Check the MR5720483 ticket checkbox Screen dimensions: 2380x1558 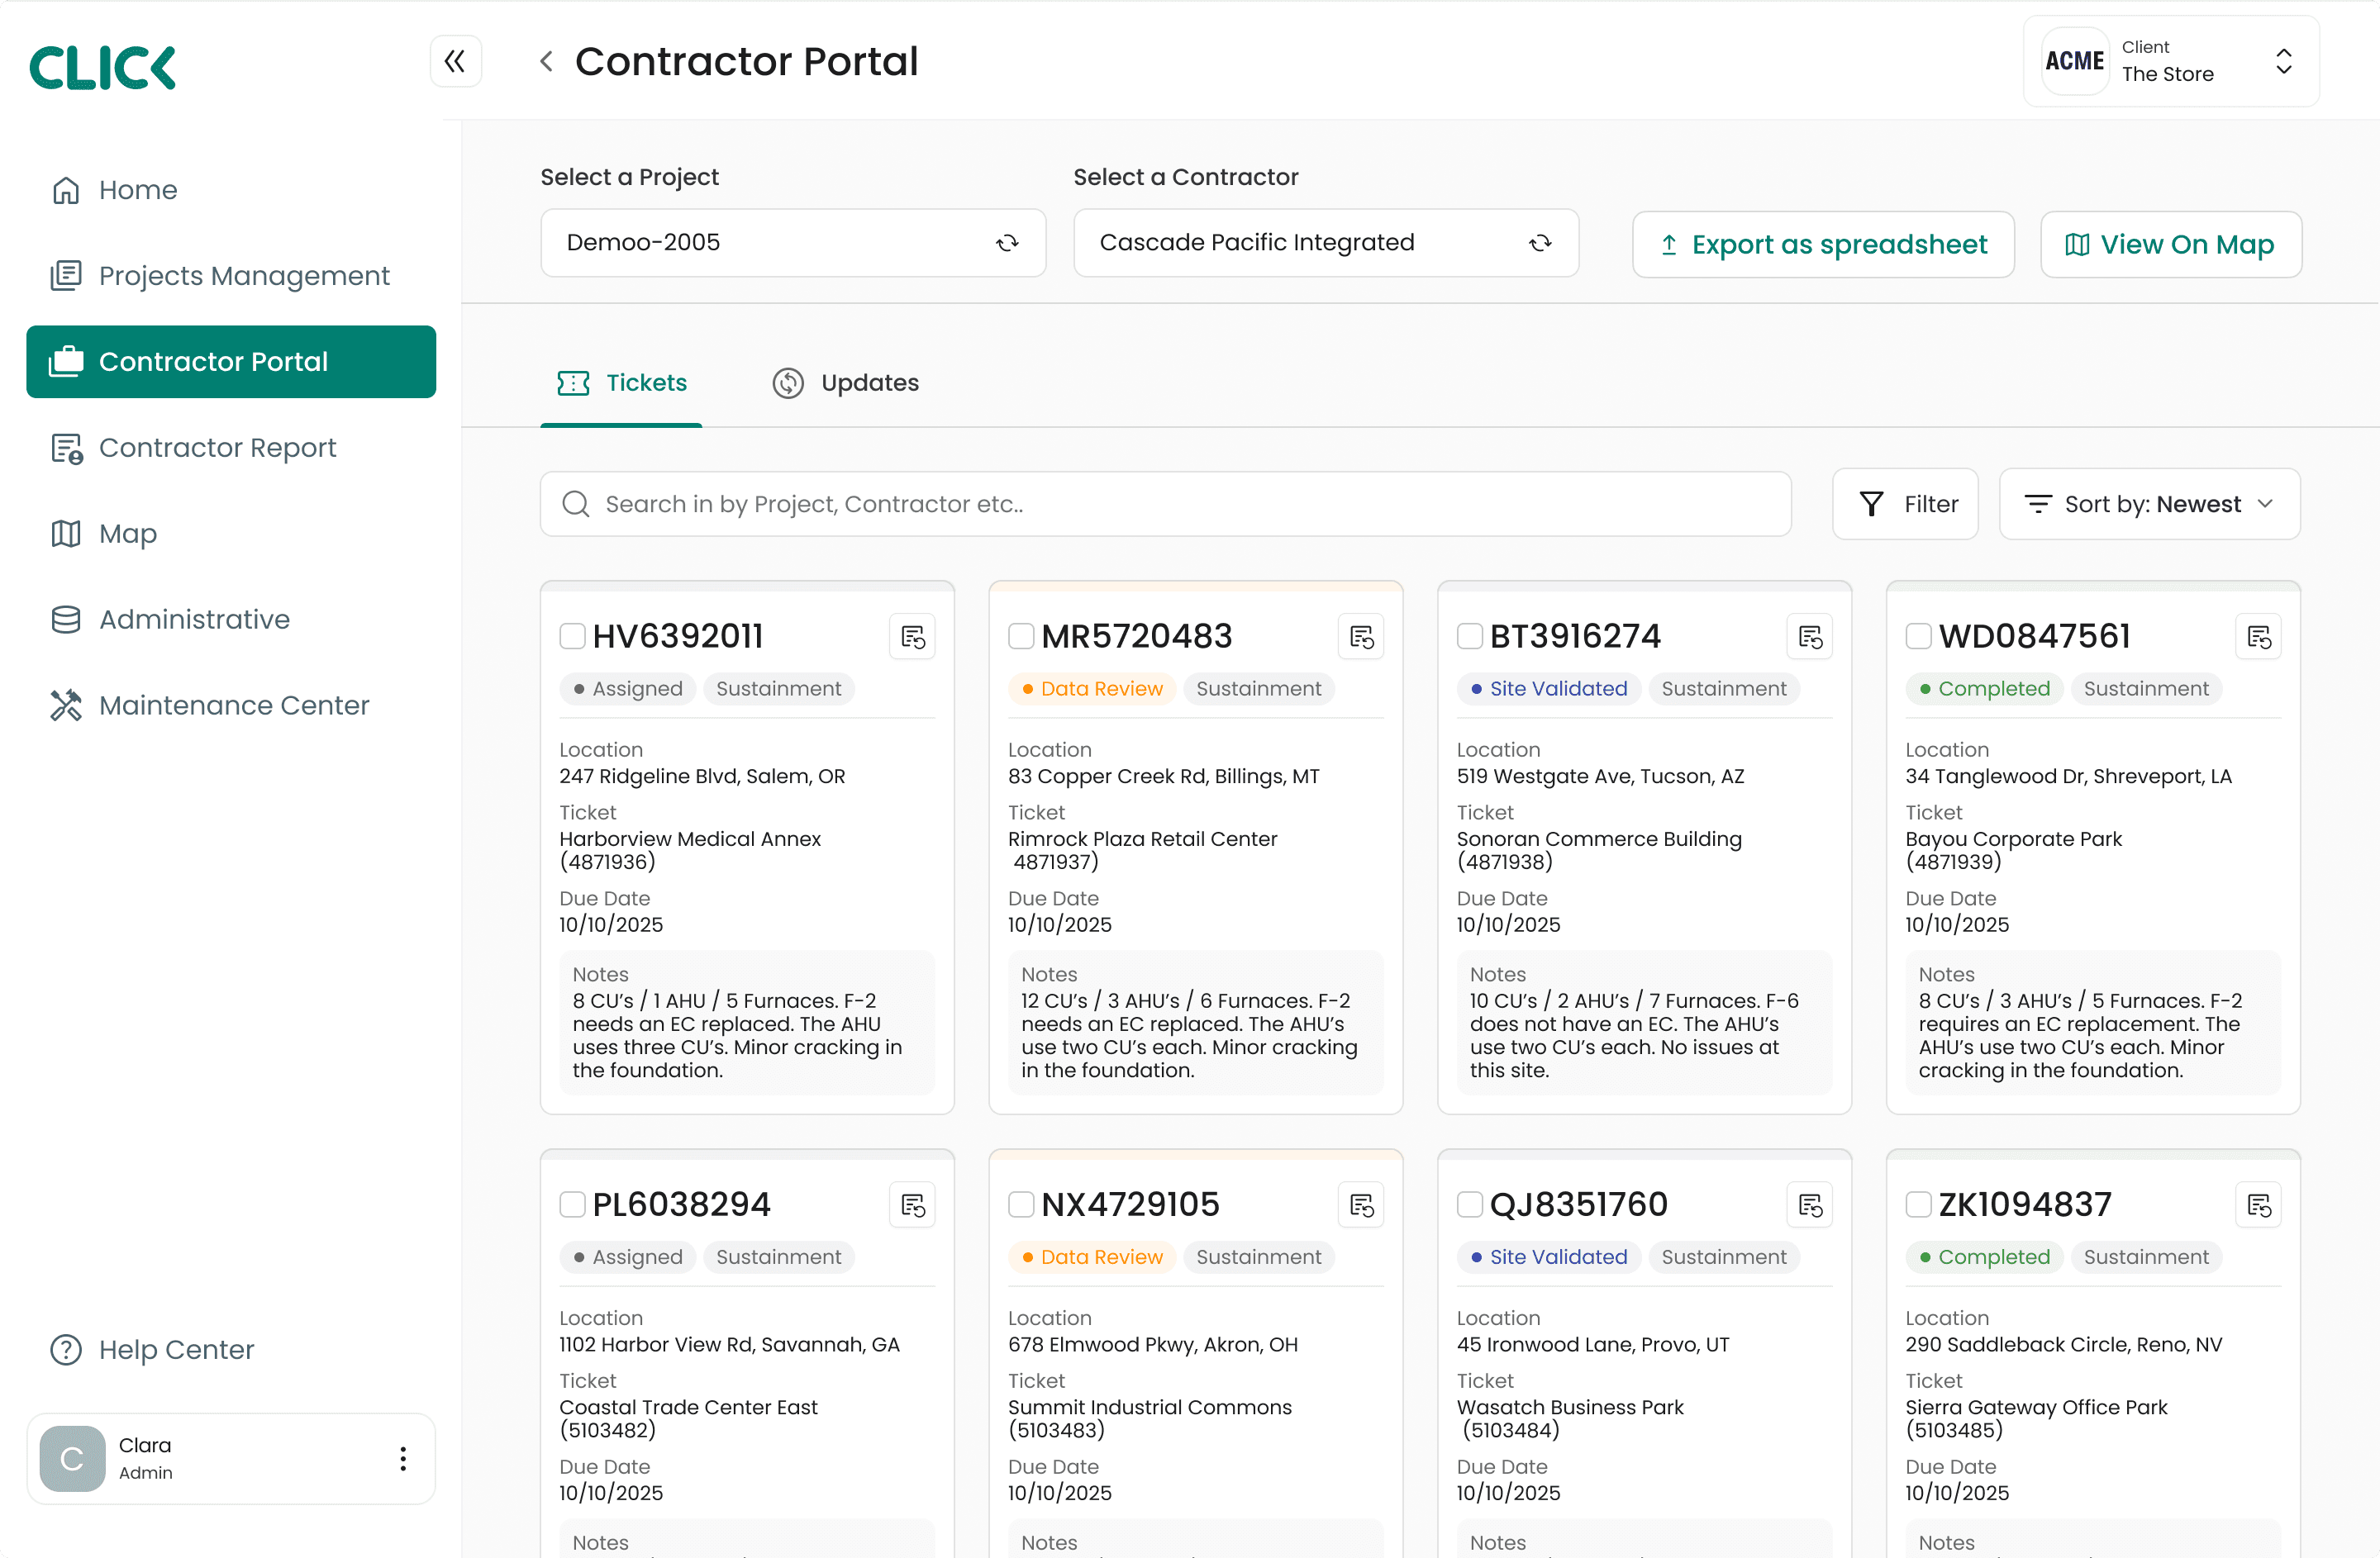coord(1020,637)
